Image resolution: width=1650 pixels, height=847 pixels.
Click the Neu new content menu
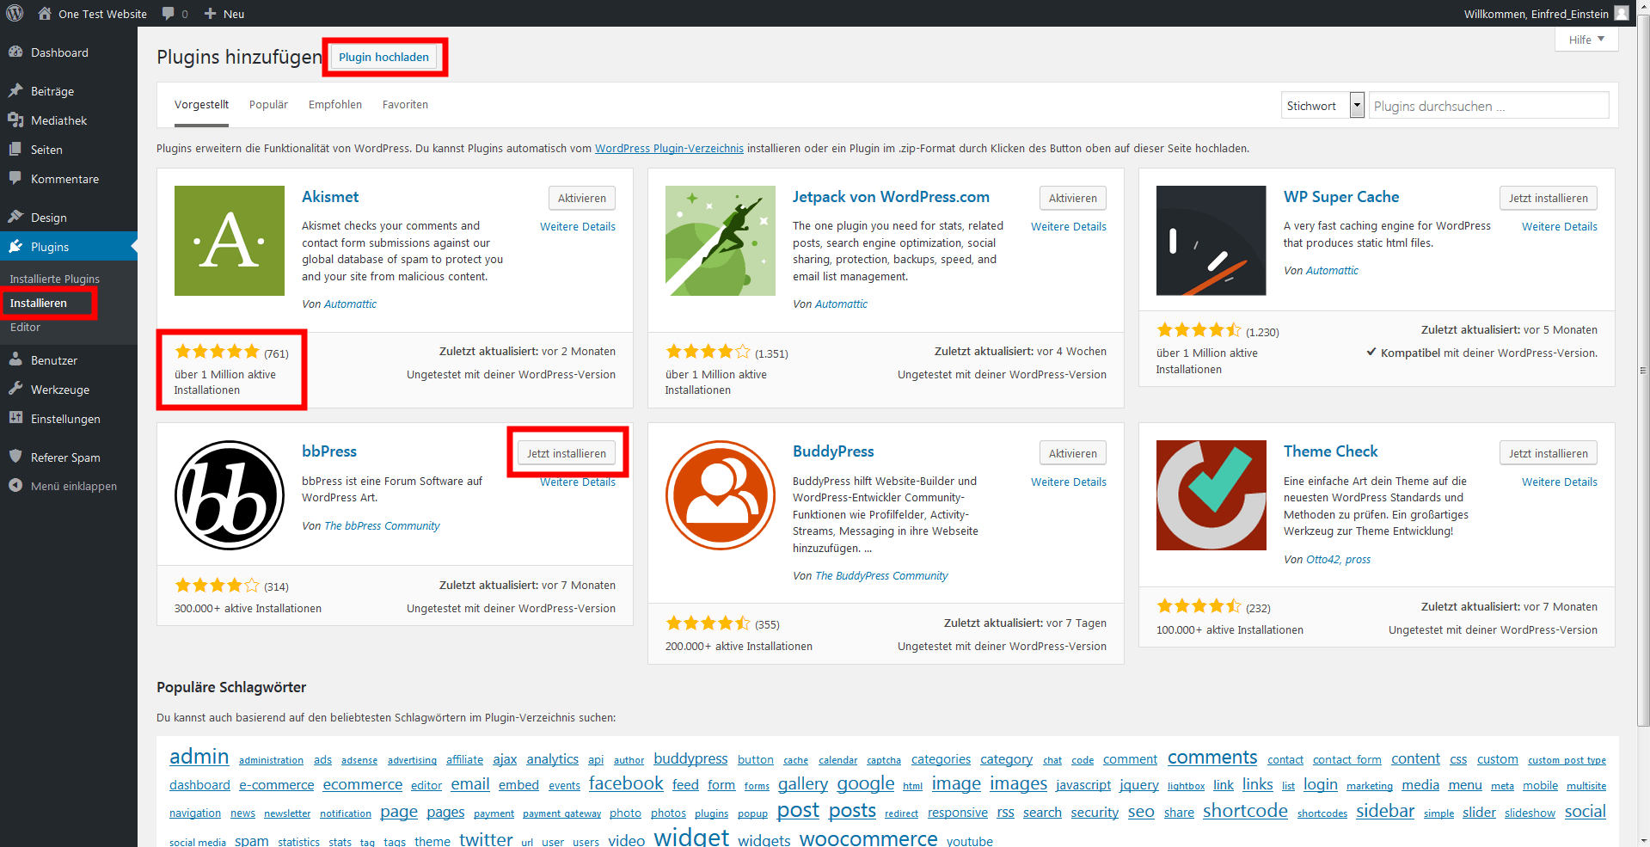pos(224,13)
